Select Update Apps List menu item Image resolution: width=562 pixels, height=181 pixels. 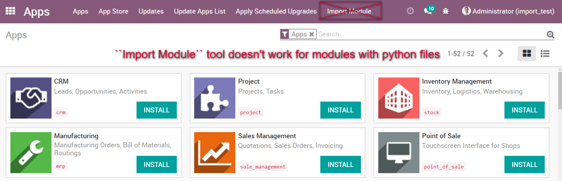tap(200, 11)
